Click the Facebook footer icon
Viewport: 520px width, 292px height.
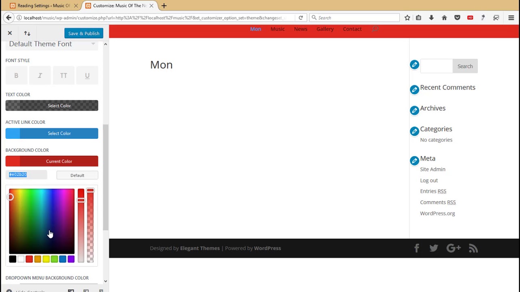coord(417,248)
